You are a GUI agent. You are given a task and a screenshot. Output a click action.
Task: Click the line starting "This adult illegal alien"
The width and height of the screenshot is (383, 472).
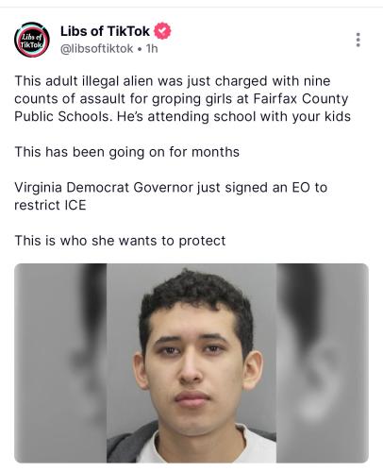[x=173, y=81]
